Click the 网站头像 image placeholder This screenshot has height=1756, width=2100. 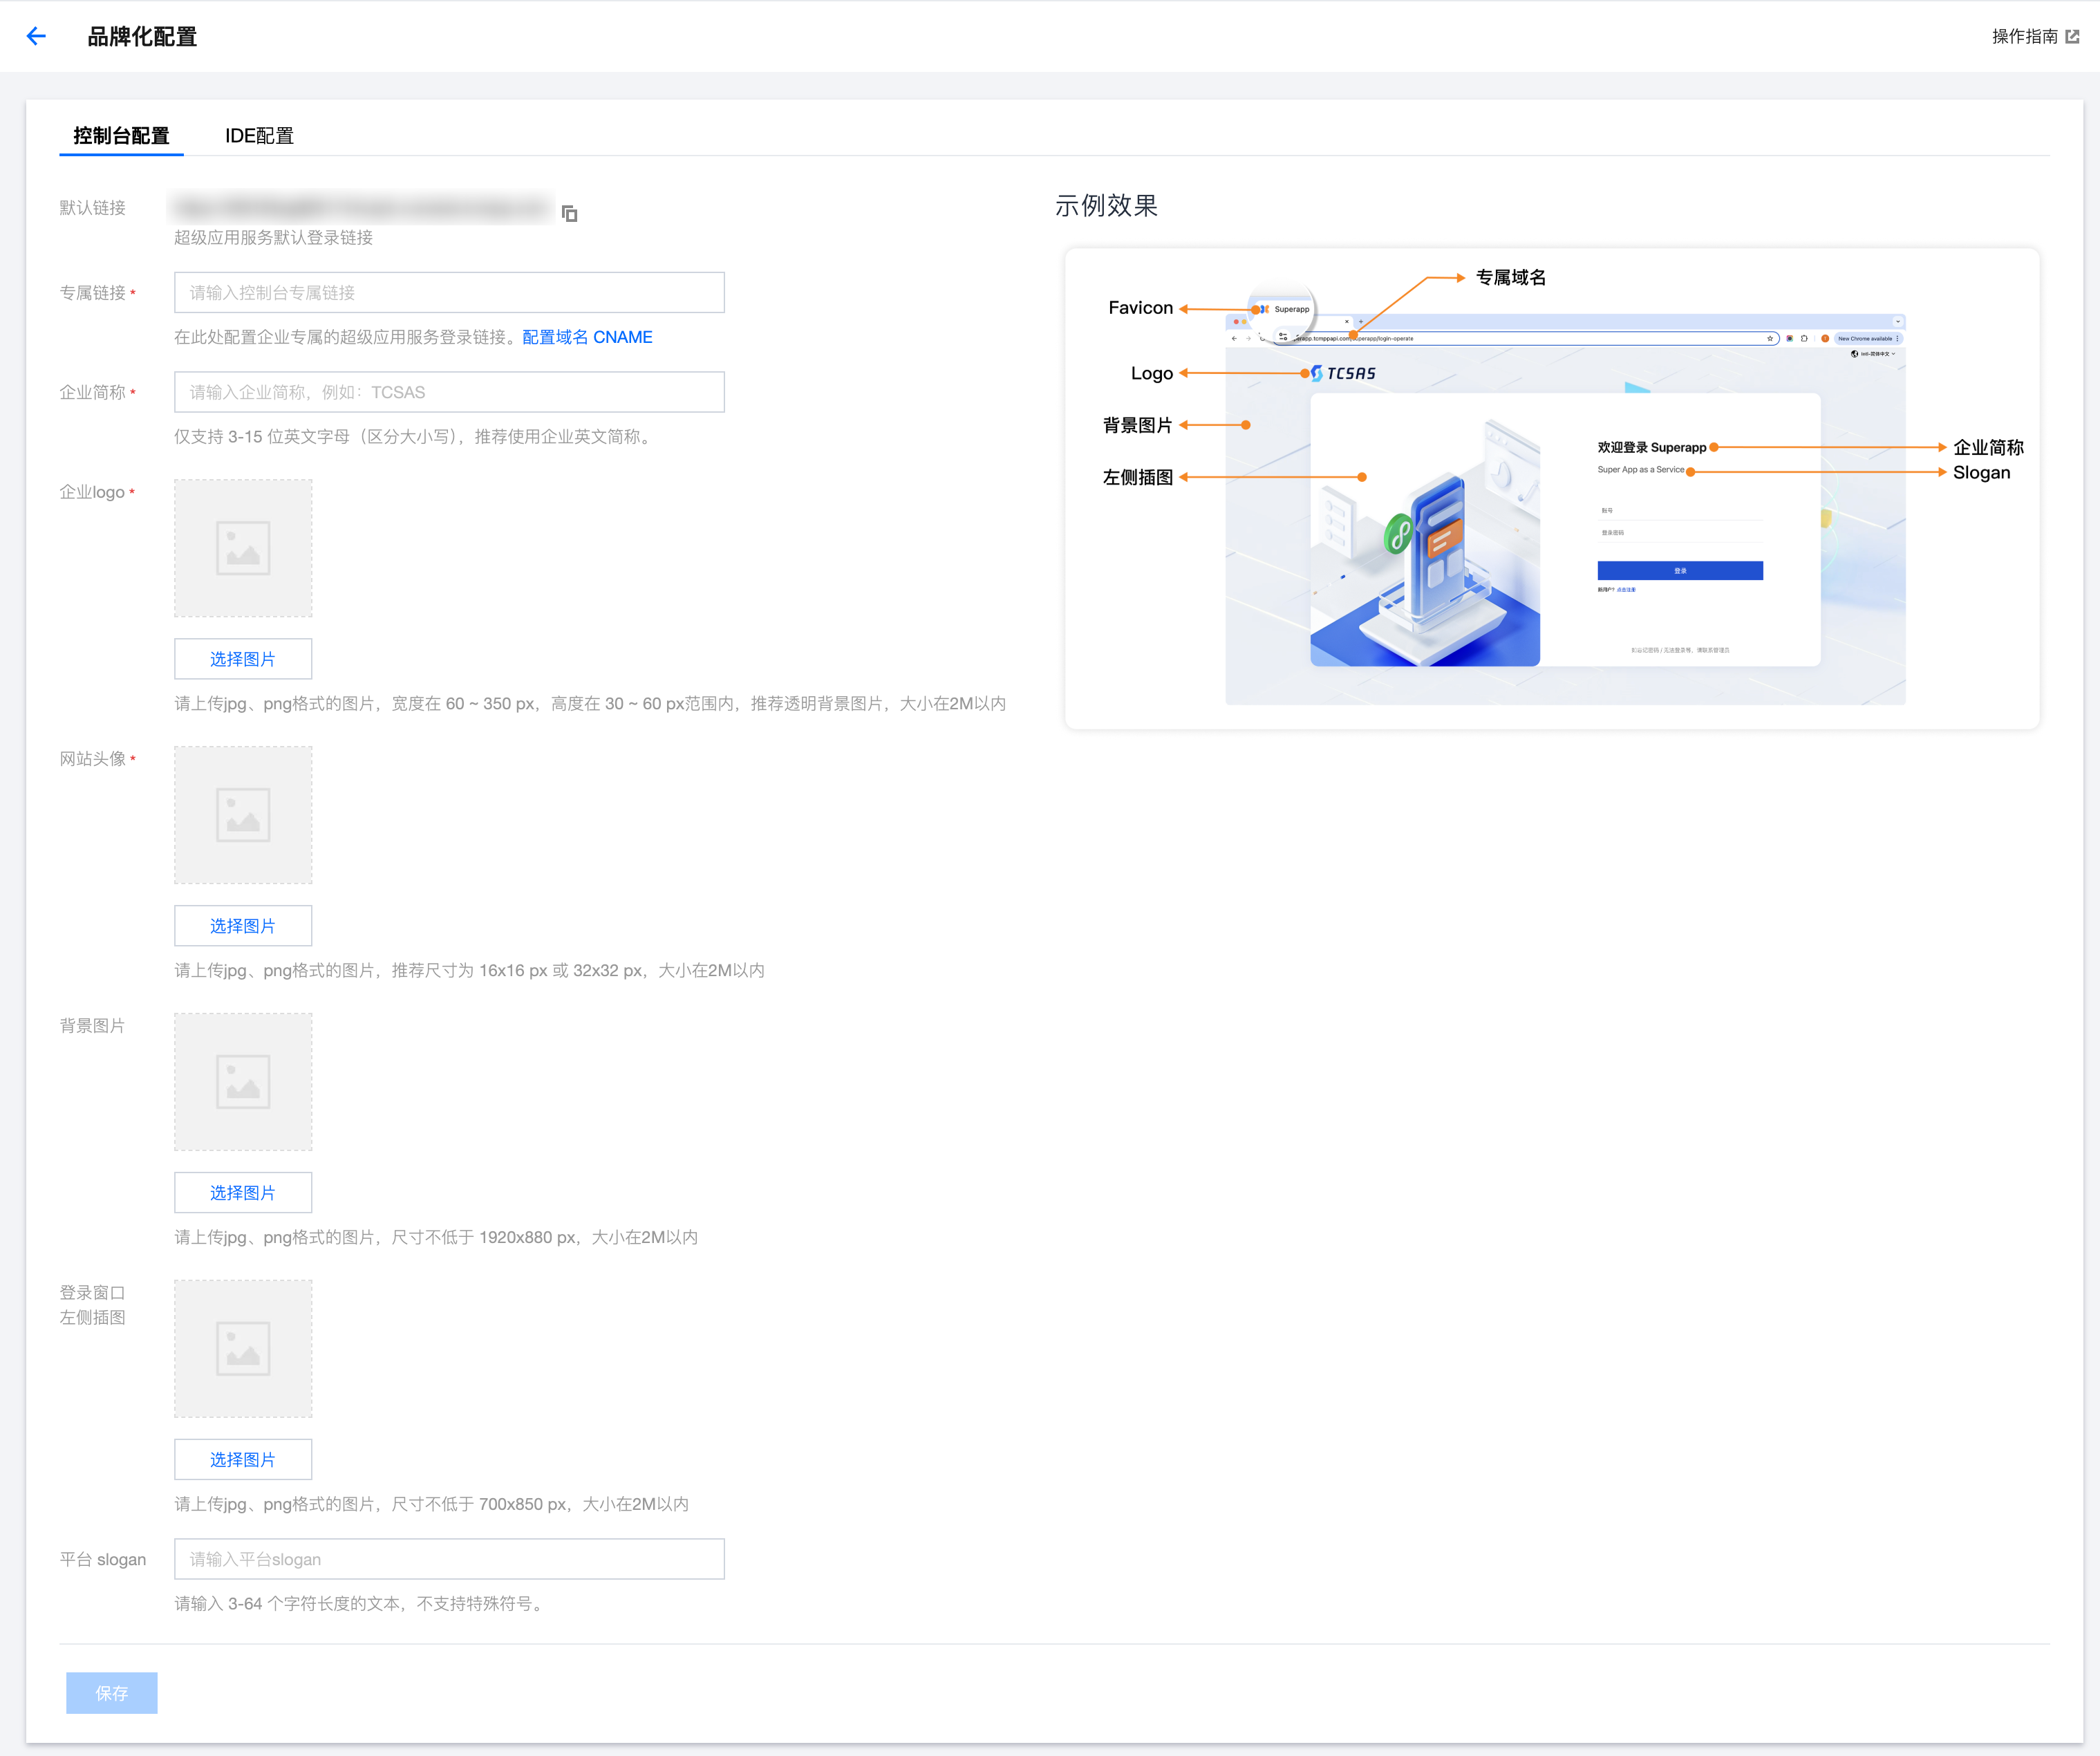[x=243, y=814]
